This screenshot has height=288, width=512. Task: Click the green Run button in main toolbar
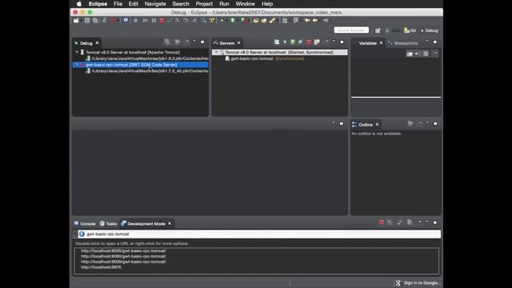tap(233, 21)
